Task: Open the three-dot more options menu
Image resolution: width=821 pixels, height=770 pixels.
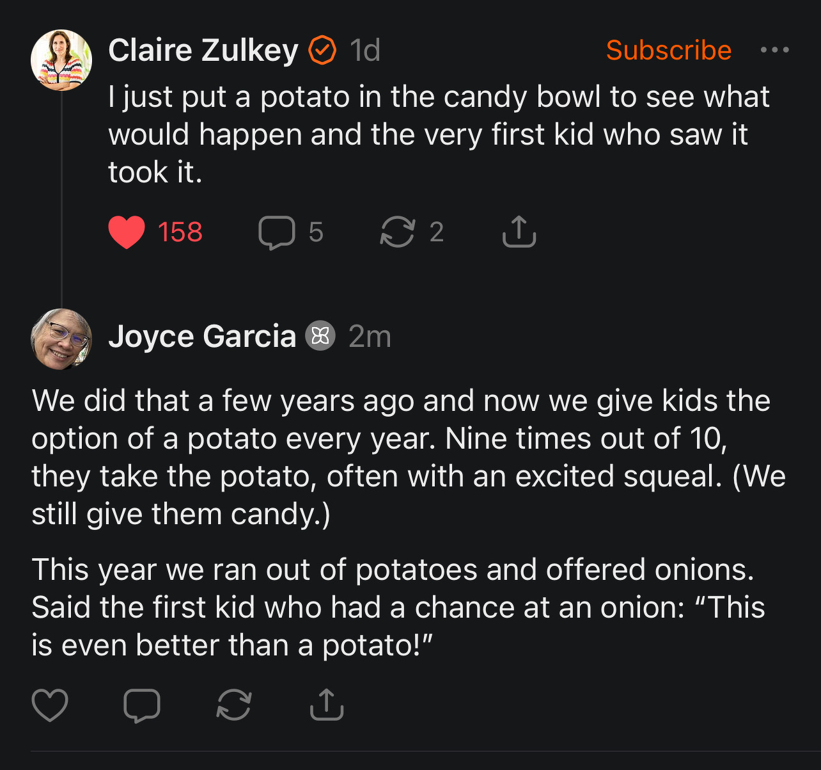Action: click(x=774, y=50)
